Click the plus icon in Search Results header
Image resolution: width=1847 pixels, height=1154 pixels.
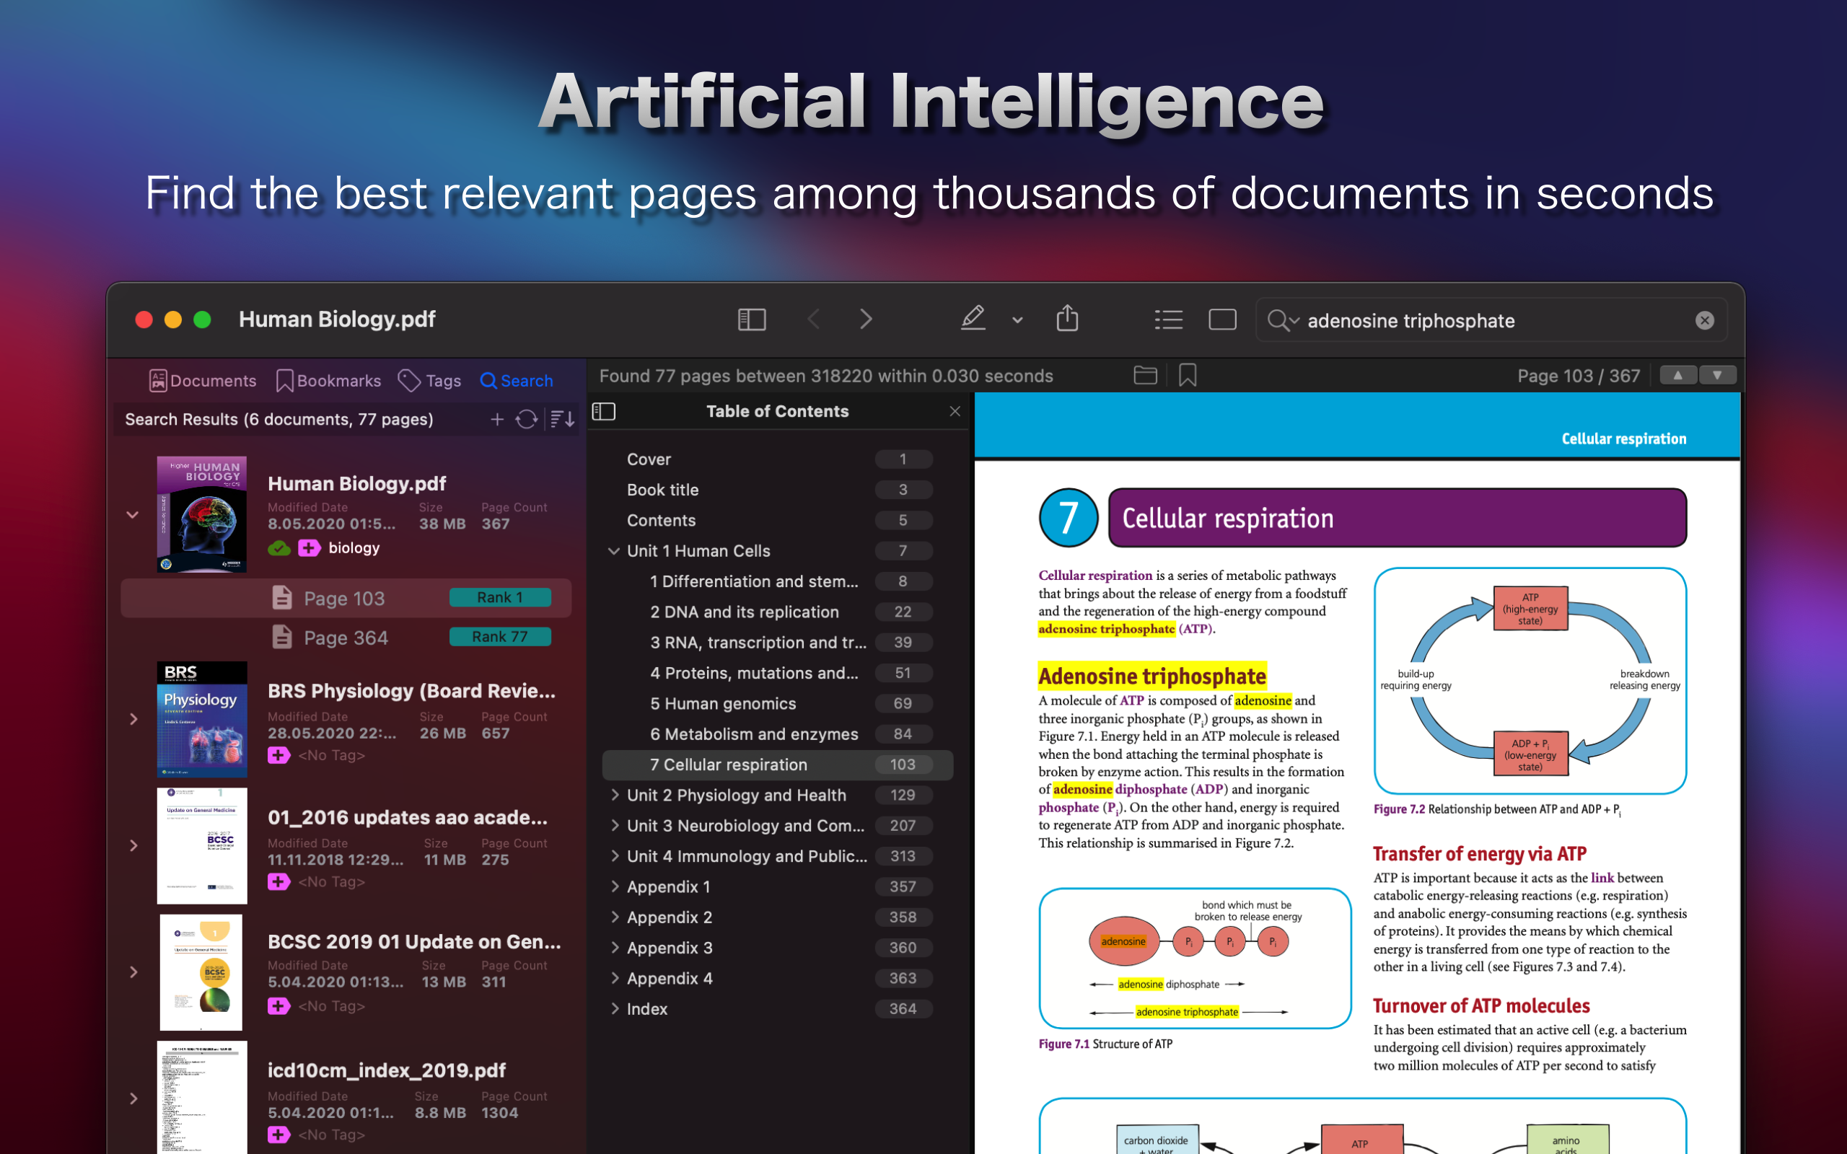497,419
